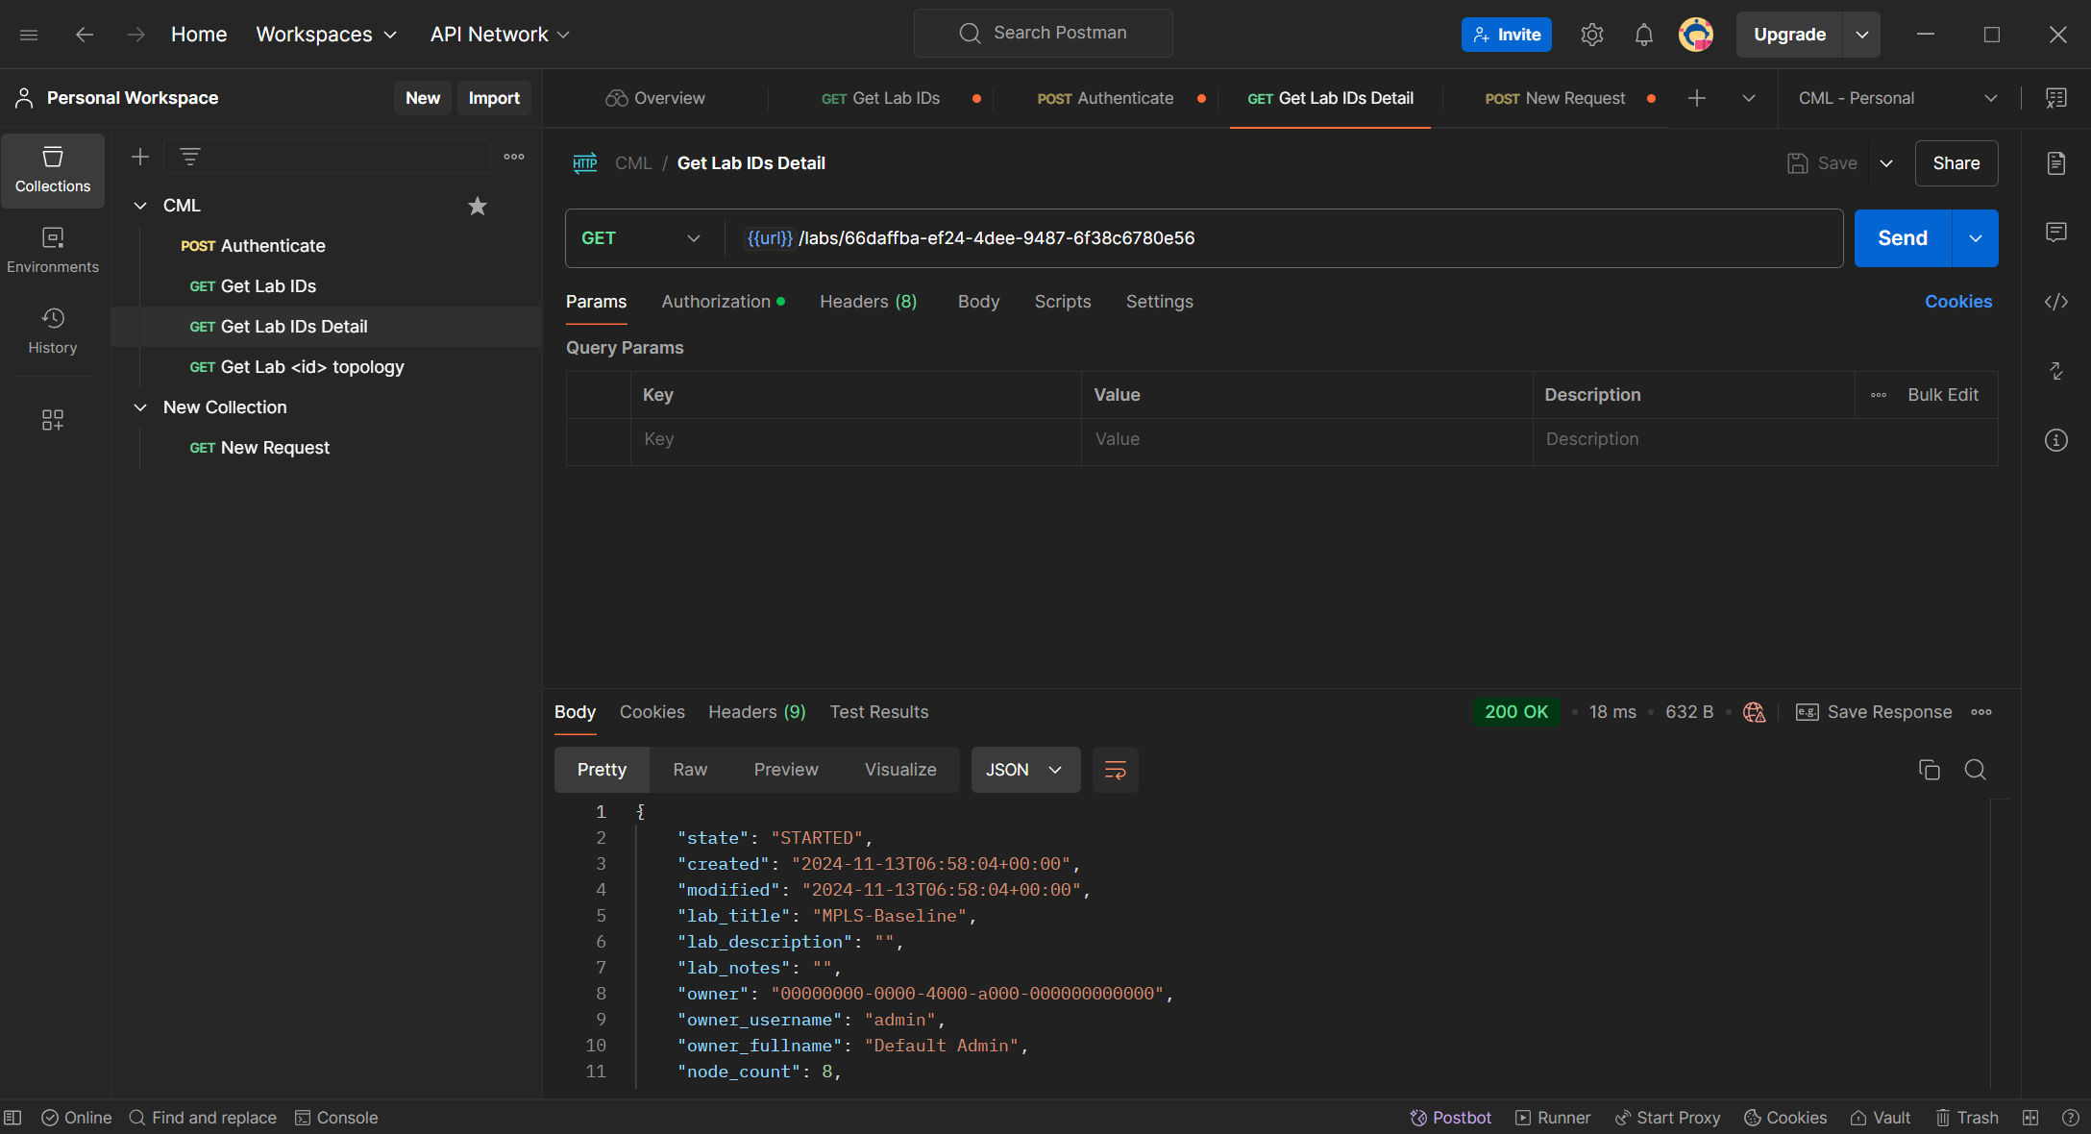2091x1134 pixels.
Task: Expand the API Network dropdown
Action: tap(501, 35)
